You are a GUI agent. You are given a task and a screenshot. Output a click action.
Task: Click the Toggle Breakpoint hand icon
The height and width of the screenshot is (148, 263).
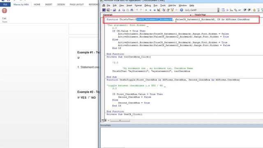point(254,10)
